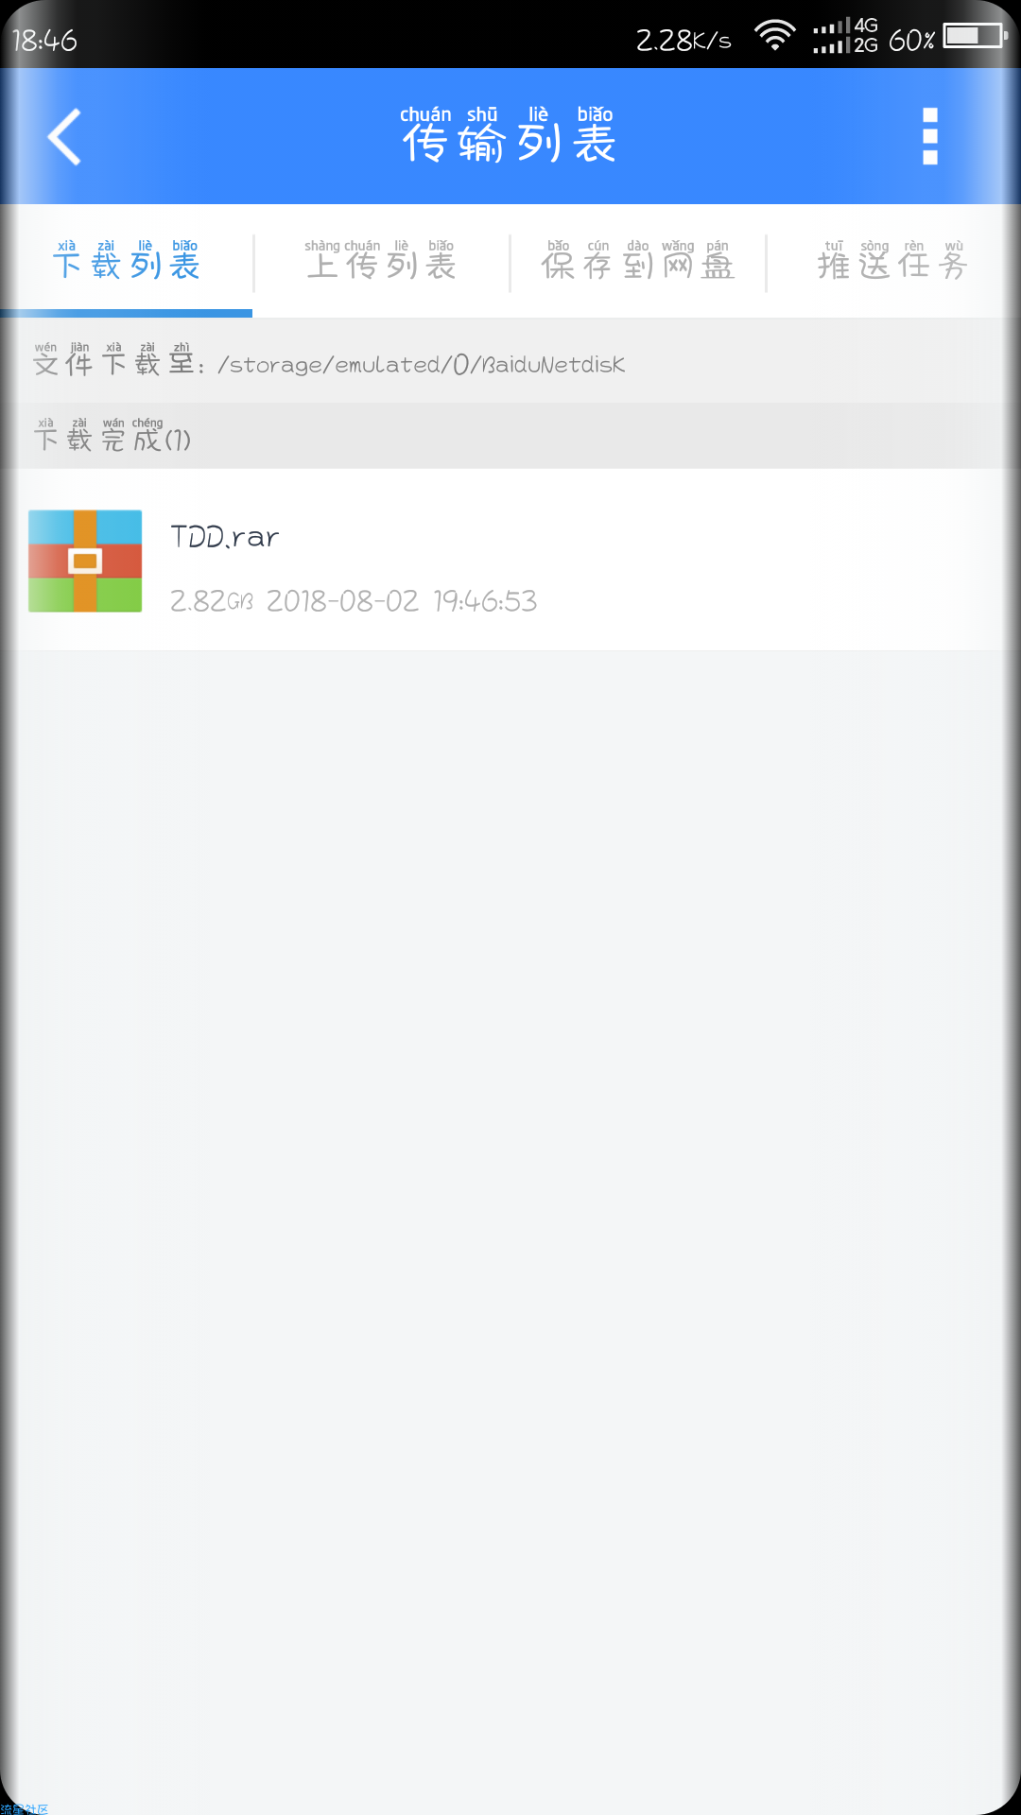1021x1815 pixels.
Task: Tap the 18:46 clock in status bar
Action: point(44,40)
